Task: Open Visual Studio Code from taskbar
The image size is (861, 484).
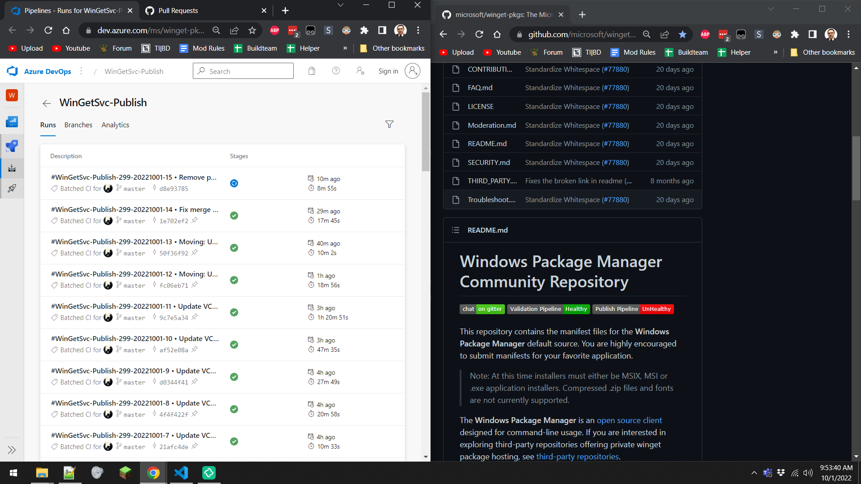Action: coord(181,473)
